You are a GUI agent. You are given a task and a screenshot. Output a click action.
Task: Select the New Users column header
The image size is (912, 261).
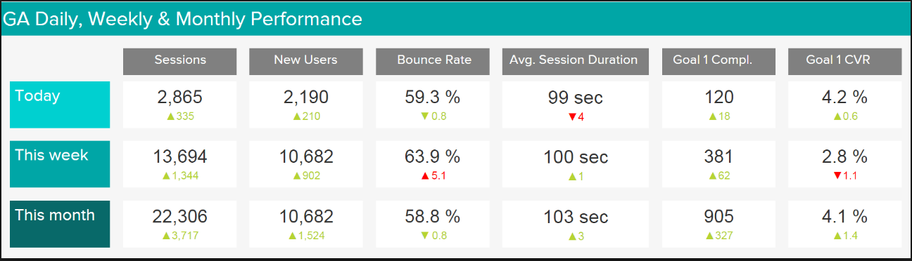[x=305, y=61]
